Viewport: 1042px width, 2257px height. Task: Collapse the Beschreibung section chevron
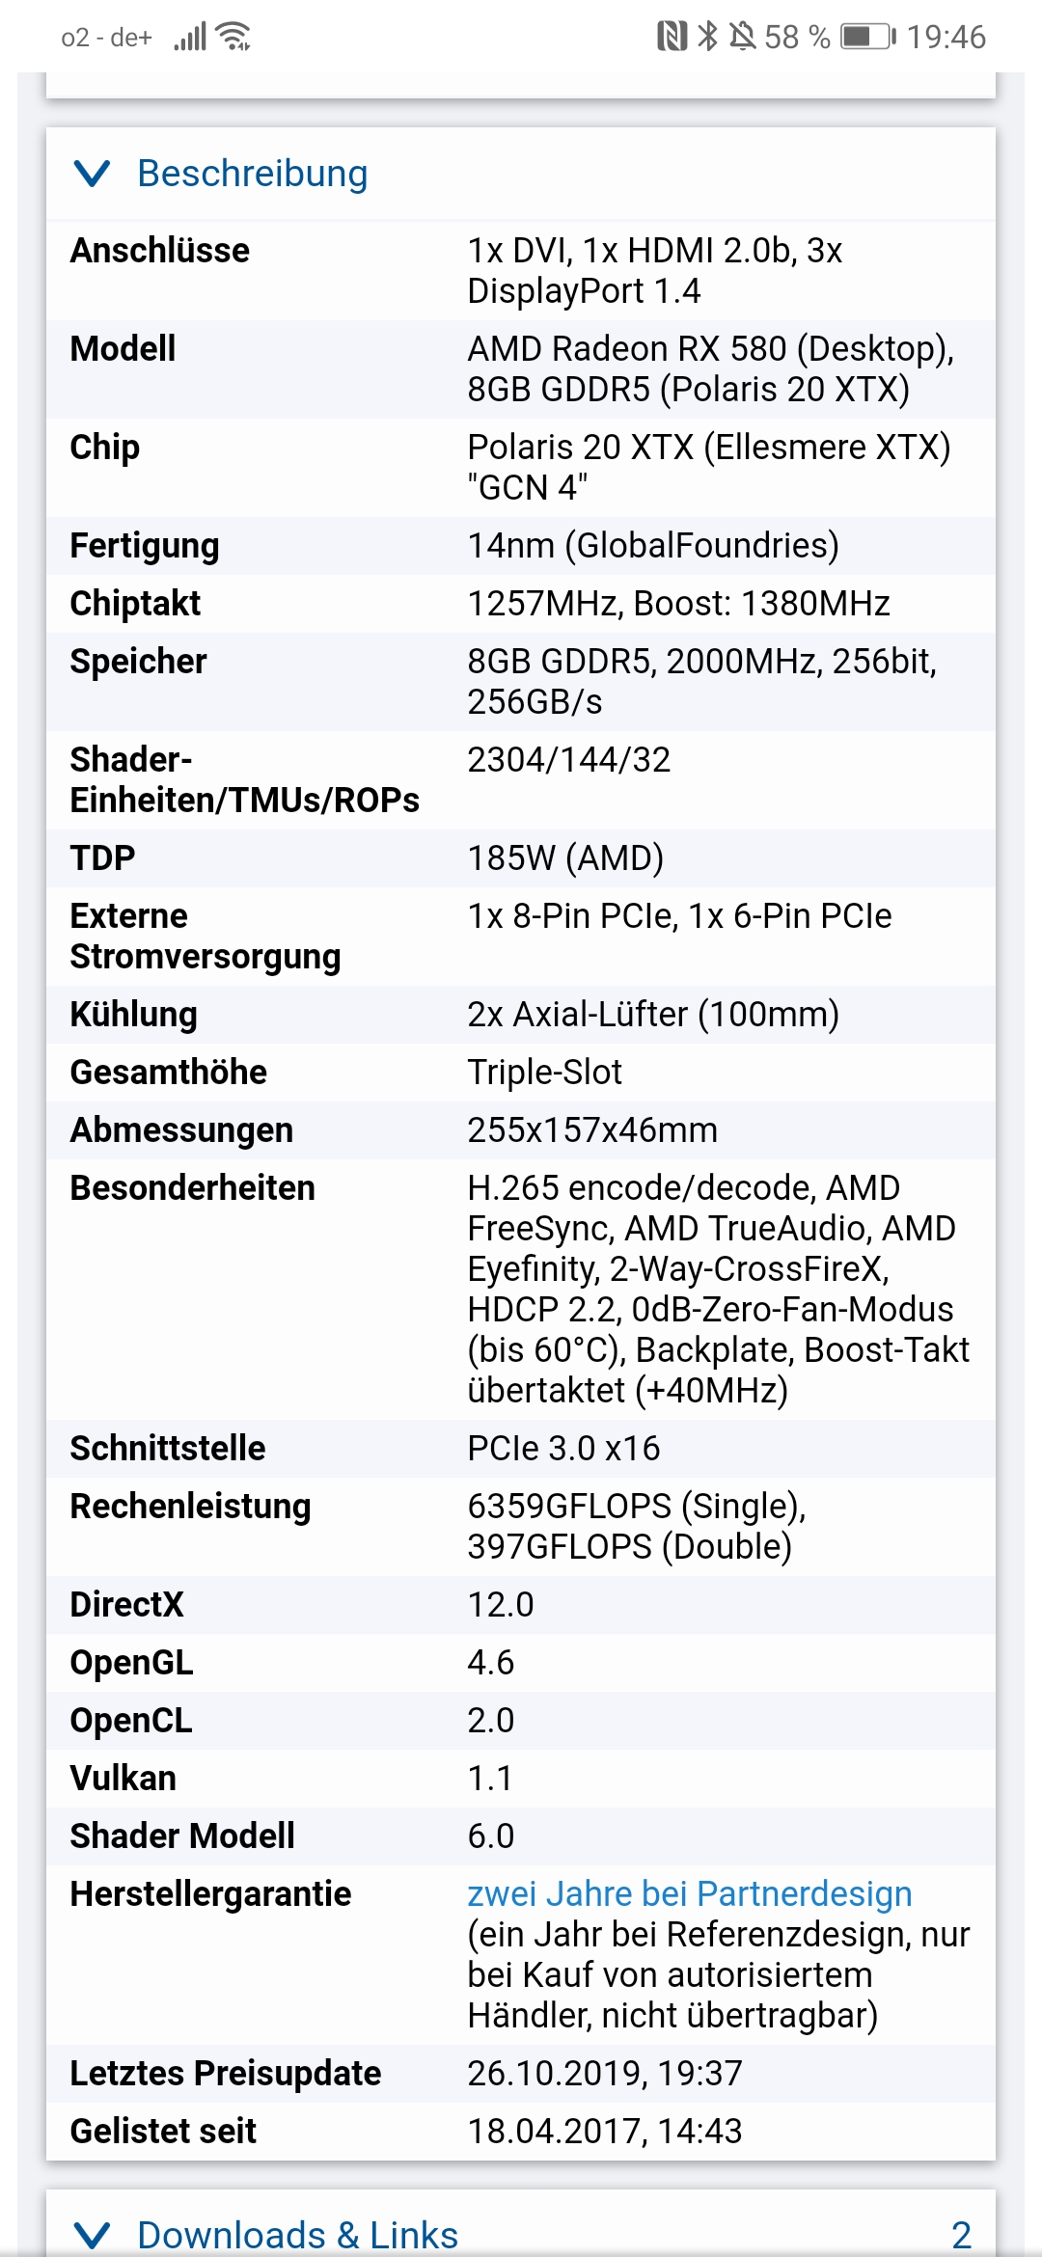coord(93,175)
